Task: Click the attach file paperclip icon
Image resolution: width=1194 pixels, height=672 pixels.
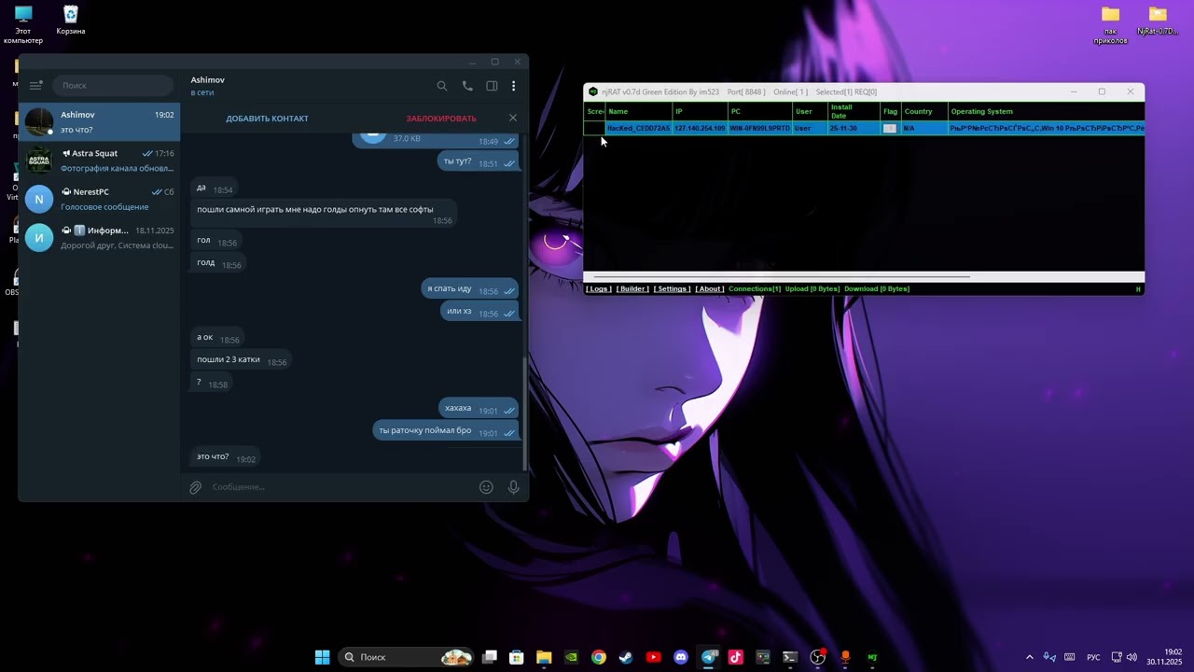Action: [195, 487]
